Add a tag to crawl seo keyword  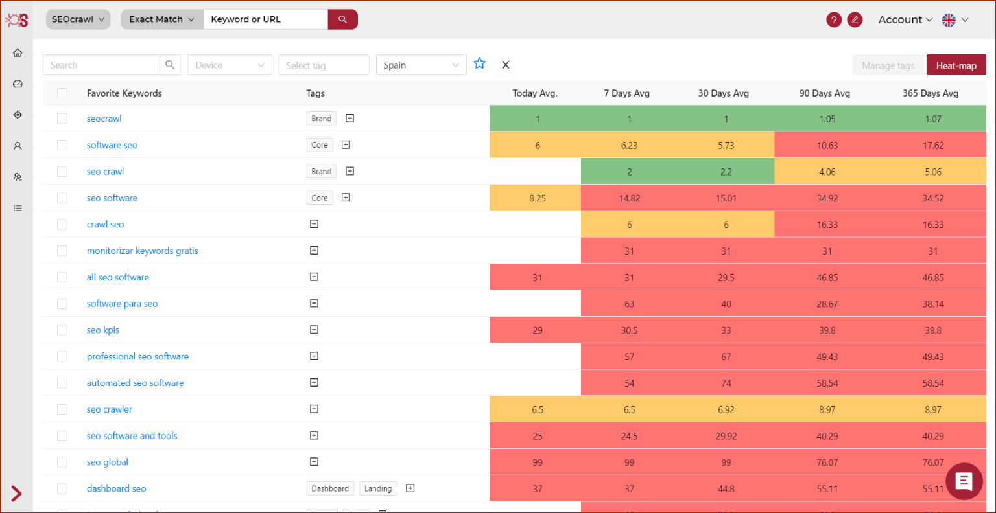tap(314, 224)
